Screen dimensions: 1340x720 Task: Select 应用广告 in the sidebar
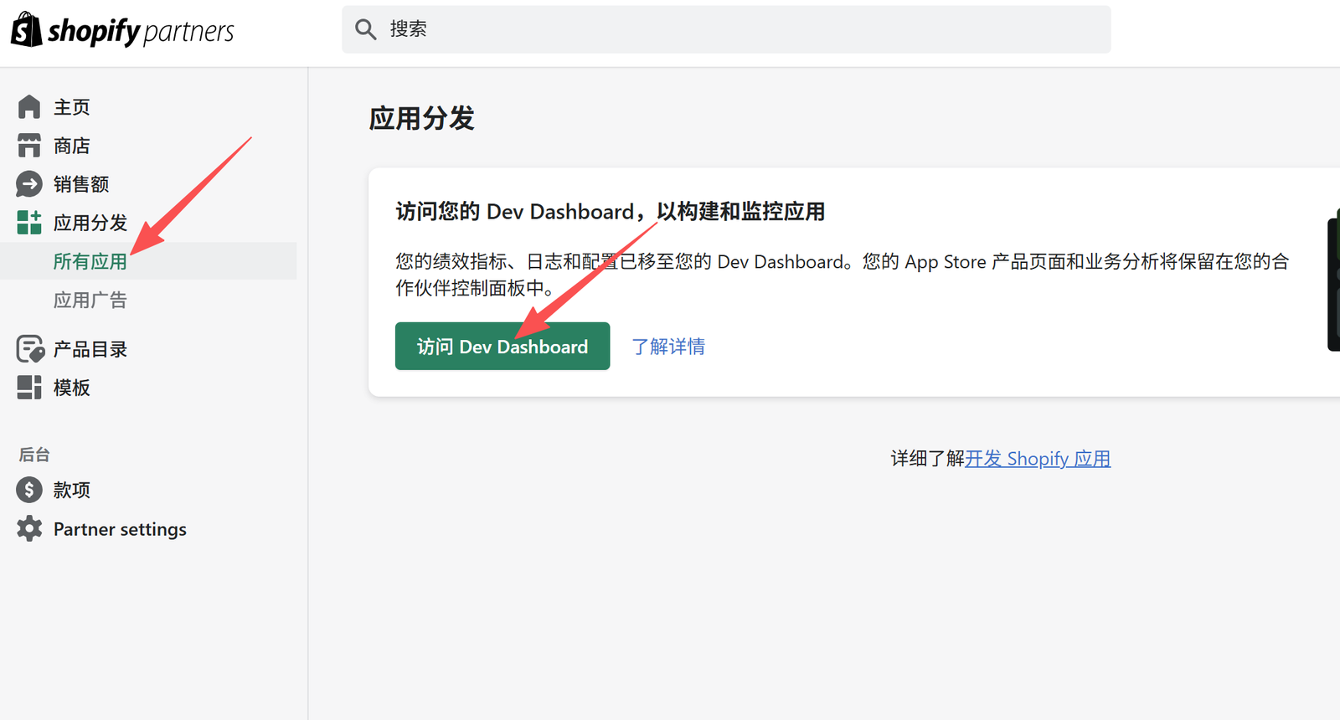pos(90,300)
